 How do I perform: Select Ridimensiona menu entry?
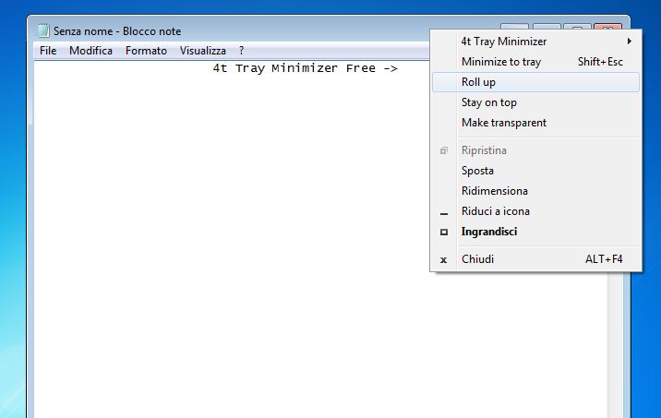click(535, 190)
